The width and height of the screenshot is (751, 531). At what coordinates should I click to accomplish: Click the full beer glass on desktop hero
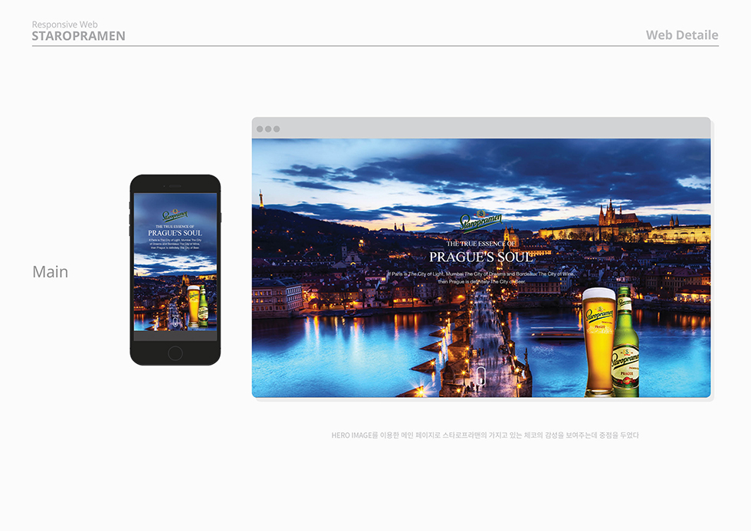[x=599, y=341]
